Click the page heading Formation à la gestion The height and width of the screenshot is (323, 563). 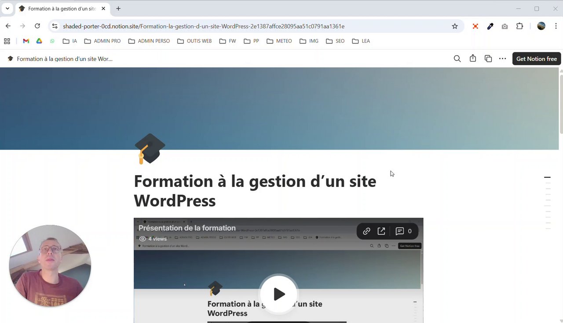point(255,191)
